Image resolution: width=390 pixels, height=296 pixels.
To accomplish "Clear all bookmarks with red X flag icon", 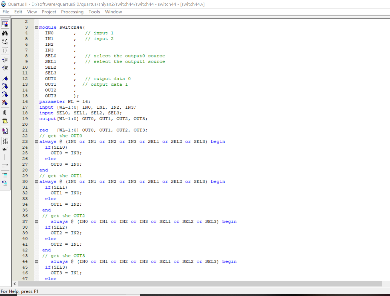I will pyautogui.click(x=5, y=102).
